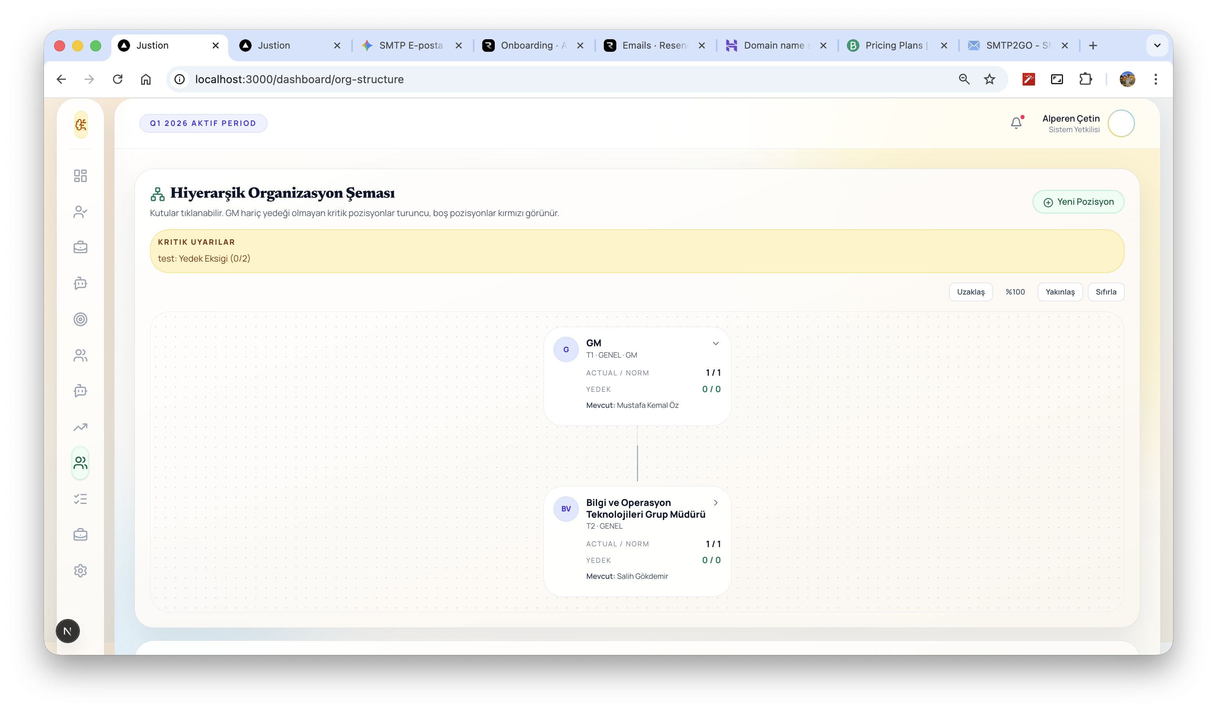Close the SMTP E-posta tab
The height and width of the screenshot is (713, 1217).
(x=459, y=45)
